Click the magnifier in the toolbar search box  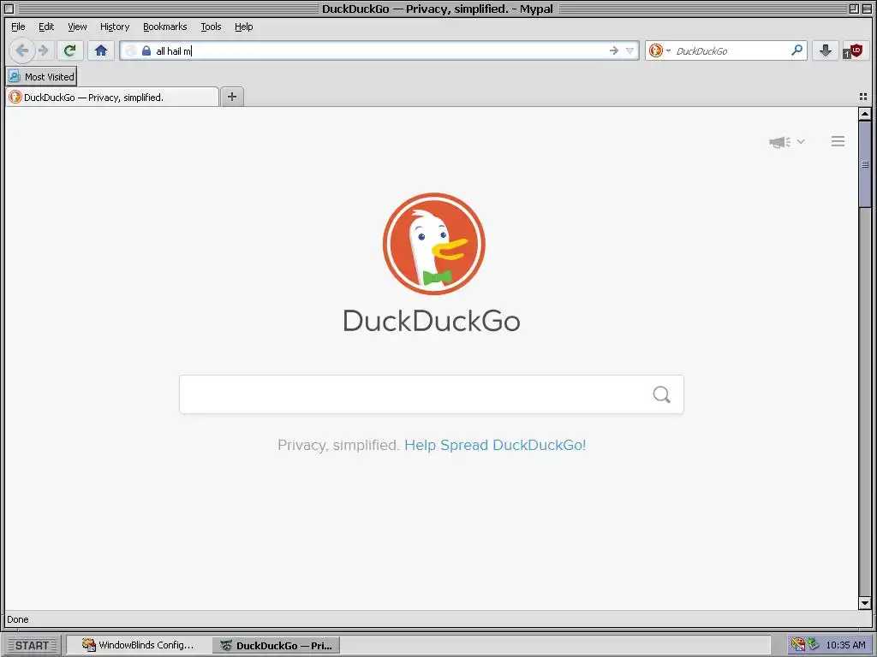[797, 50]
